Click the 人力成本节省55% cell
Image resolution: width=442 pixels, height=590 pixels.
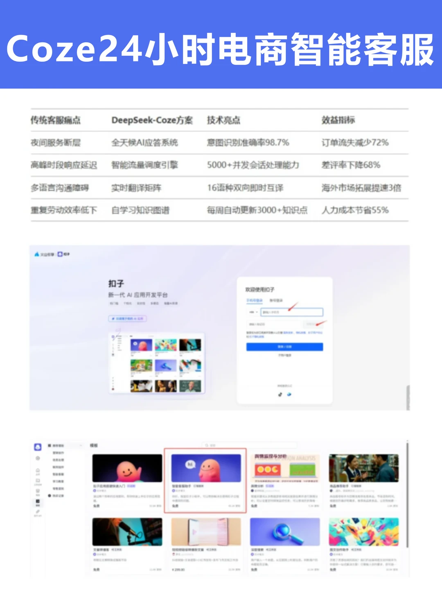[355, 210]
